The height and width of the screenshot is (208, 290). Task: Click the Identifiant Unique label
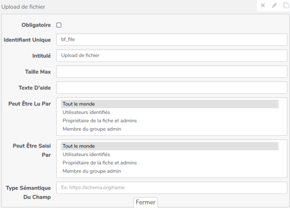[27, 40]
